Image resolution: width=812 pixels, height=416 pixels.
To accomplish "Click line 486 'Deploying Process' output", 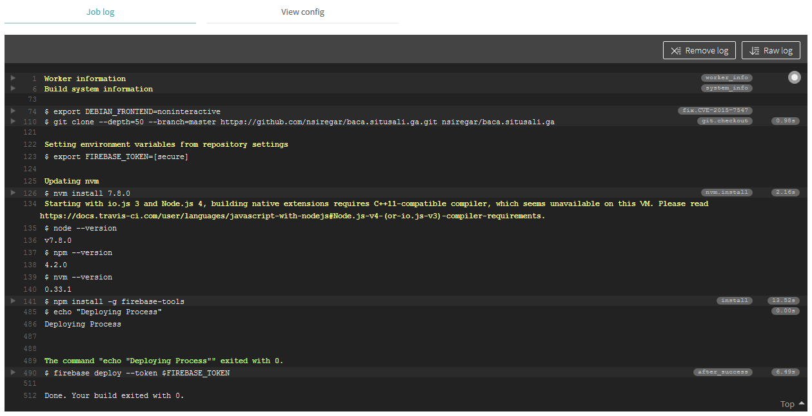I will [83, 324].
